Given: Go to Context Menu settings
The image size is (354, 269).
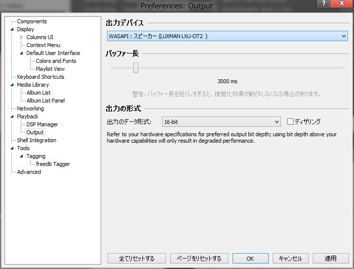Looking at the screenshot, I should [x=43, y=45].
